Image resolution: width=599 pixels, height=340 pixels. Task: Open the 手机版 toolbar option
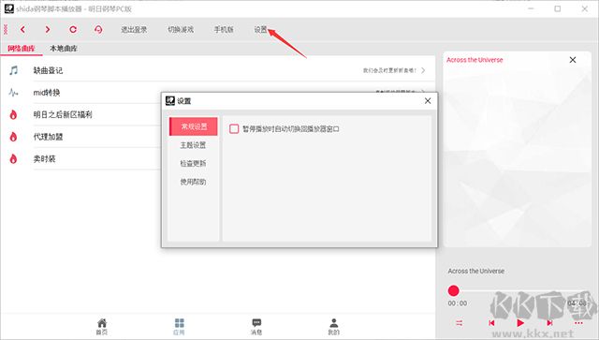coord(224,29)
